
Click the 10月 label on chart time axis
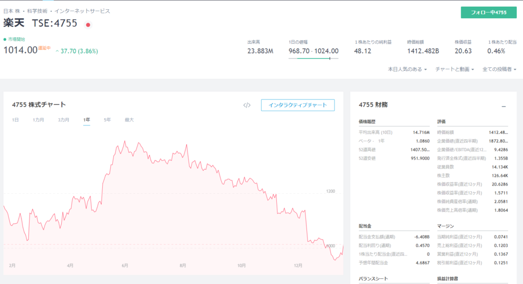tap(242, 266)
